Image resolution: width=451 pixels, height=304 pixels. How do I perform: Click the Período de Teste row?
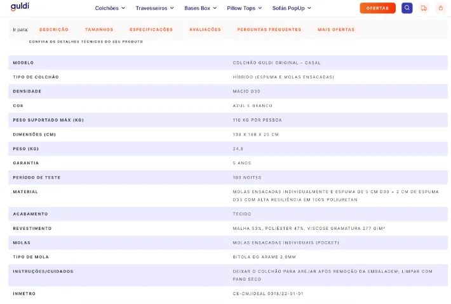(x=228, y=177)
